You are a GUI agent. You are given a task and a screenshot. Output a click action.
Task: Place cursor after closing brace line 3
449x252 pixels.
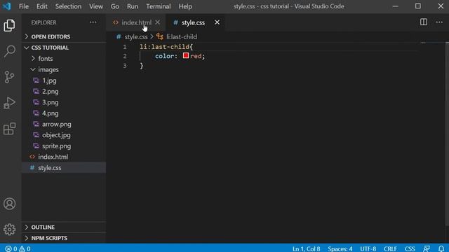click(143, 66)
